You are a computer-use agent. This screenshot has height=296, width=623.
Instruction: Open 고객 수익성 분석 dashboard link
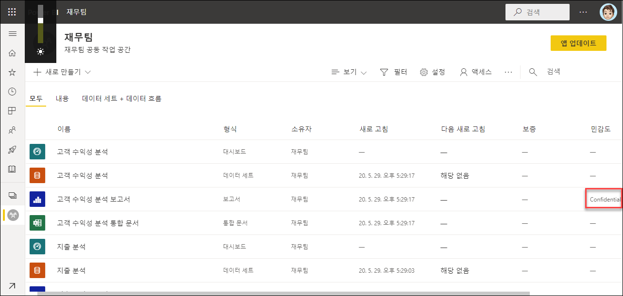click(83, 152)
